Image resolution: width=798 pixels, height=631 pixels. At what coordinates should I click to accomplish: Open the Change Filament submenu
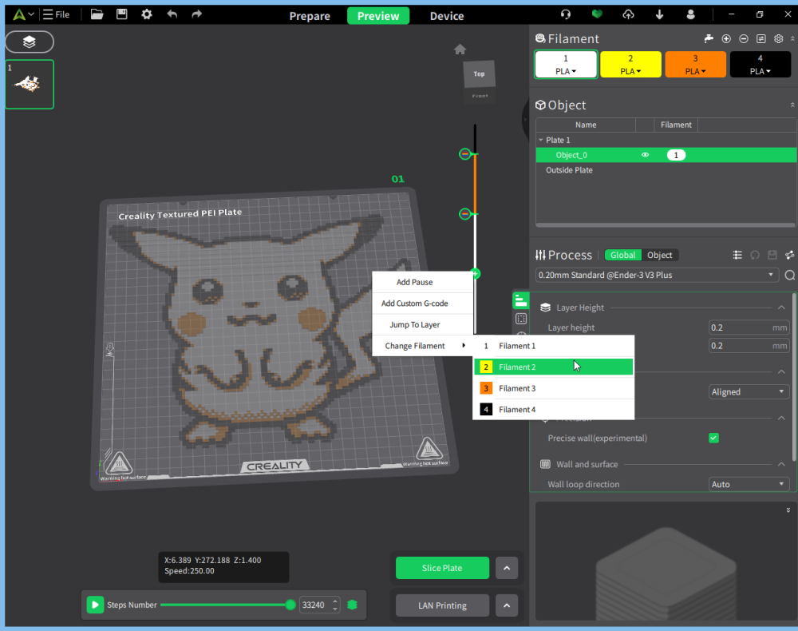[x=422, y=346]
